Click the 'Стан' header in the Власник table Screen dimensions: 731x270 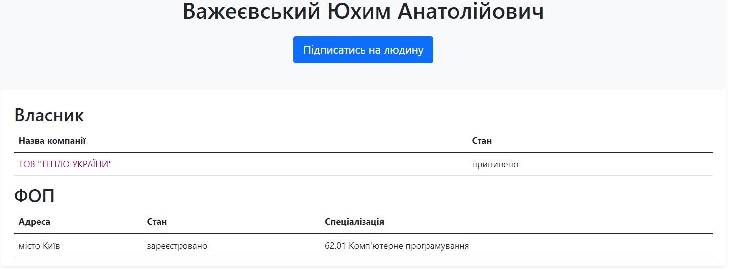(x=482, y=141)
